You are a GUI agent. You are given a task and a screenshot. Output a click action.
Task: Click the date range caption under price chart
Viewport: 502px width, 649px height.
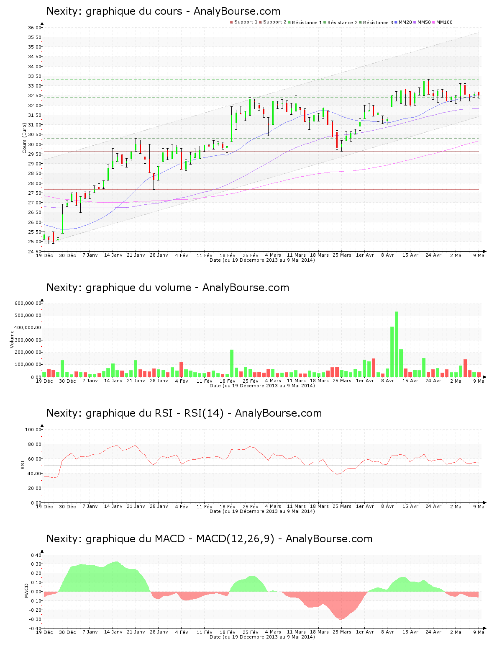pos(262,260)
